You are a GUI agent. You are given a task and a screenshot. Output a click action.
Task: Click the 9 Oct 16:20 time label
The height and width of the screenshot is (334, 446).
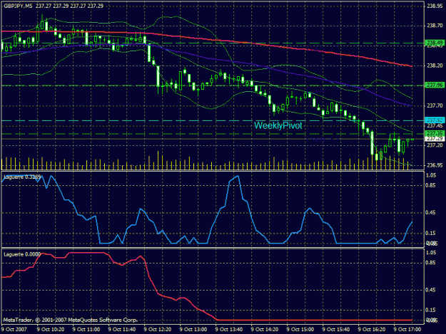click(372, 329)
